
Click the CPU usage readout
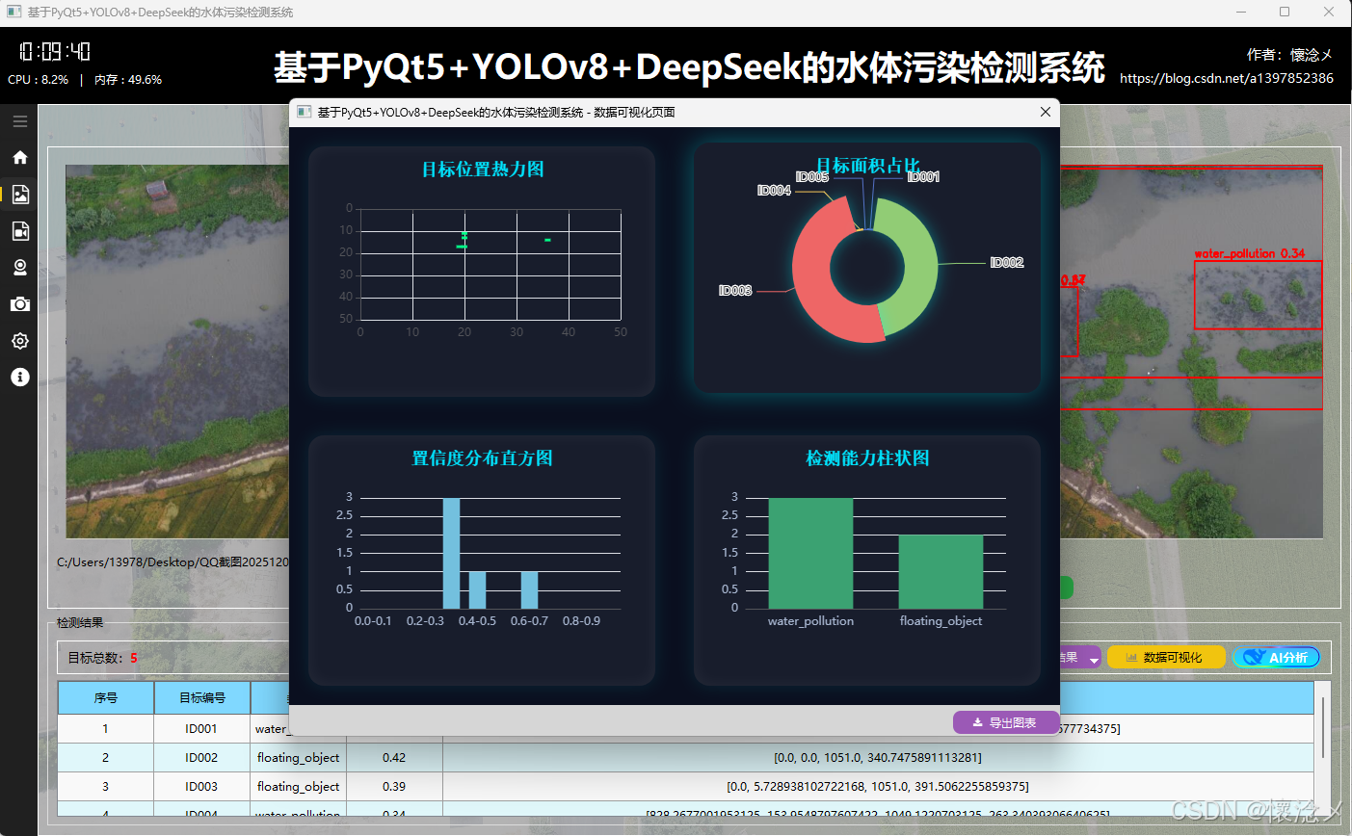(38, 80)
